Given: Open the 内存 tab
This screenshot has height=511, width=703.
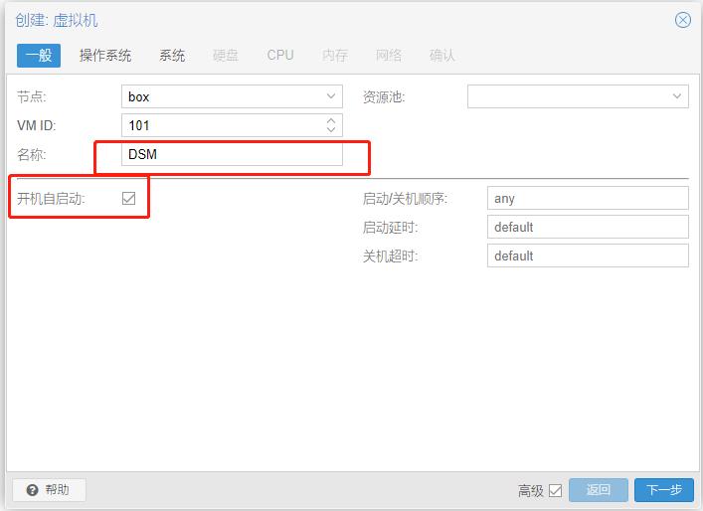Looking at the screenshot, I should [335, 56].
